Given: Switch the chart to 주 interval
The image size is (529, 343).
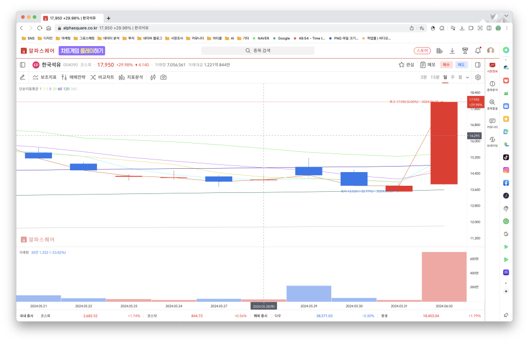Looking at the screenshot, I should 453,77.
